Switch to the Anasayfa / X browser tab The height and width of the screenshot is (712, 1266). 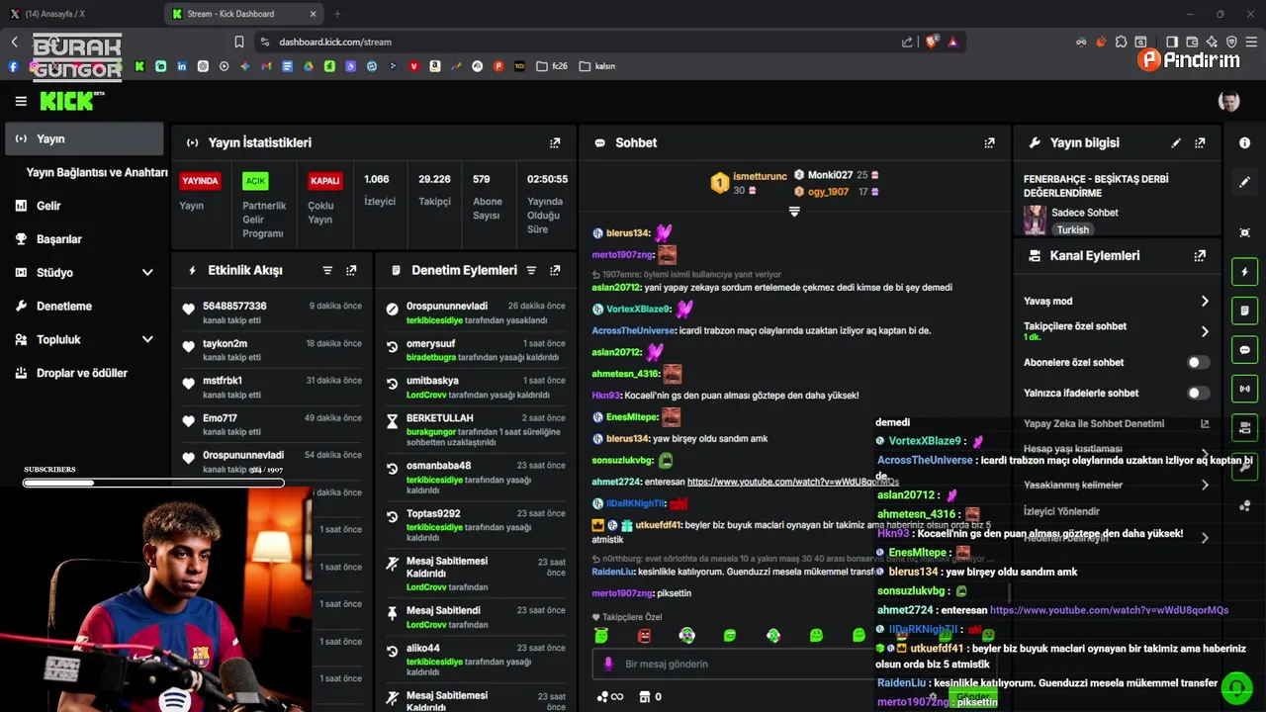pos(79,14)
